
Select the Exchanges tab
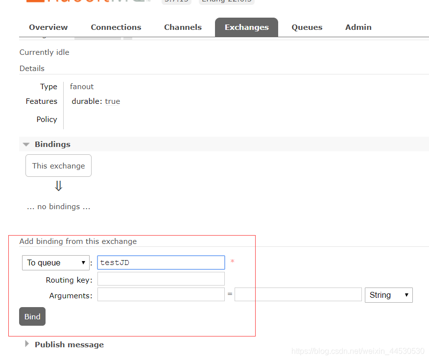246,27
